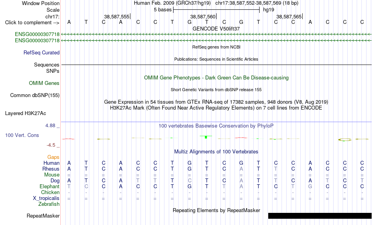Click the Mouse species label

52,175
